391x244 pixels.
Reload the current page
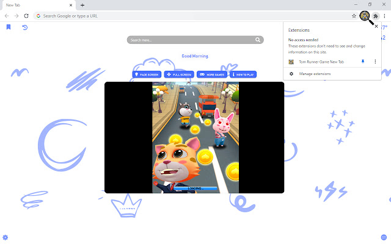pyautogui.click(x=26, y=16)
